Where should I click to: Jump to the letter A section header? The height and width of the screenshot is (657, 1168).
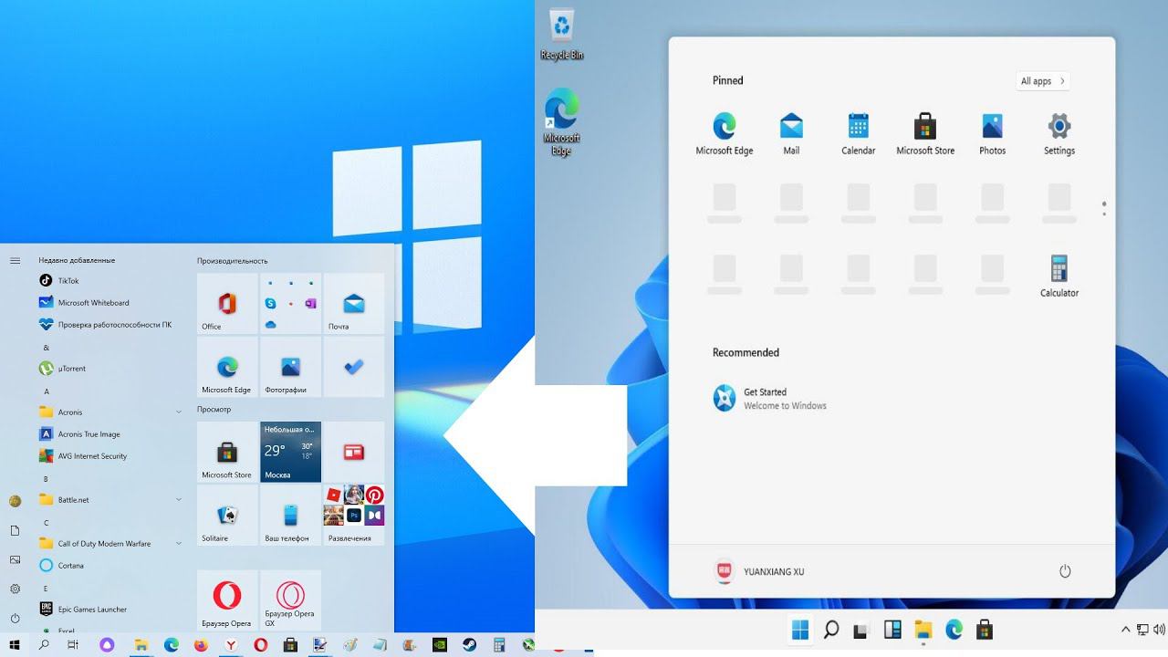47,391
